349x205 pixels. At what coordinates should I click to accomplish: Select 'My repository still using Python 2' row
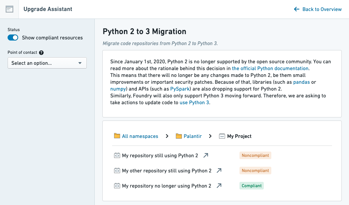coord(160,155)
